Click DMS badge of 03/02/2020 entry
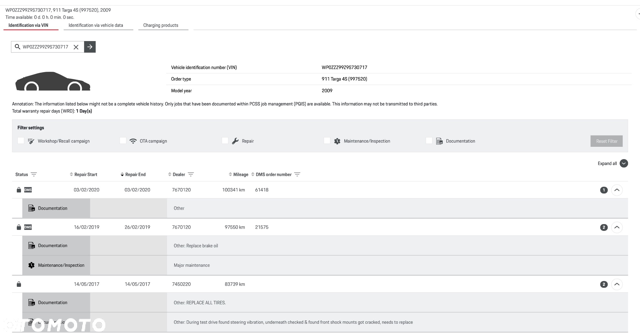This screenshot has width=640, height=335. click(x=28, y=190)
